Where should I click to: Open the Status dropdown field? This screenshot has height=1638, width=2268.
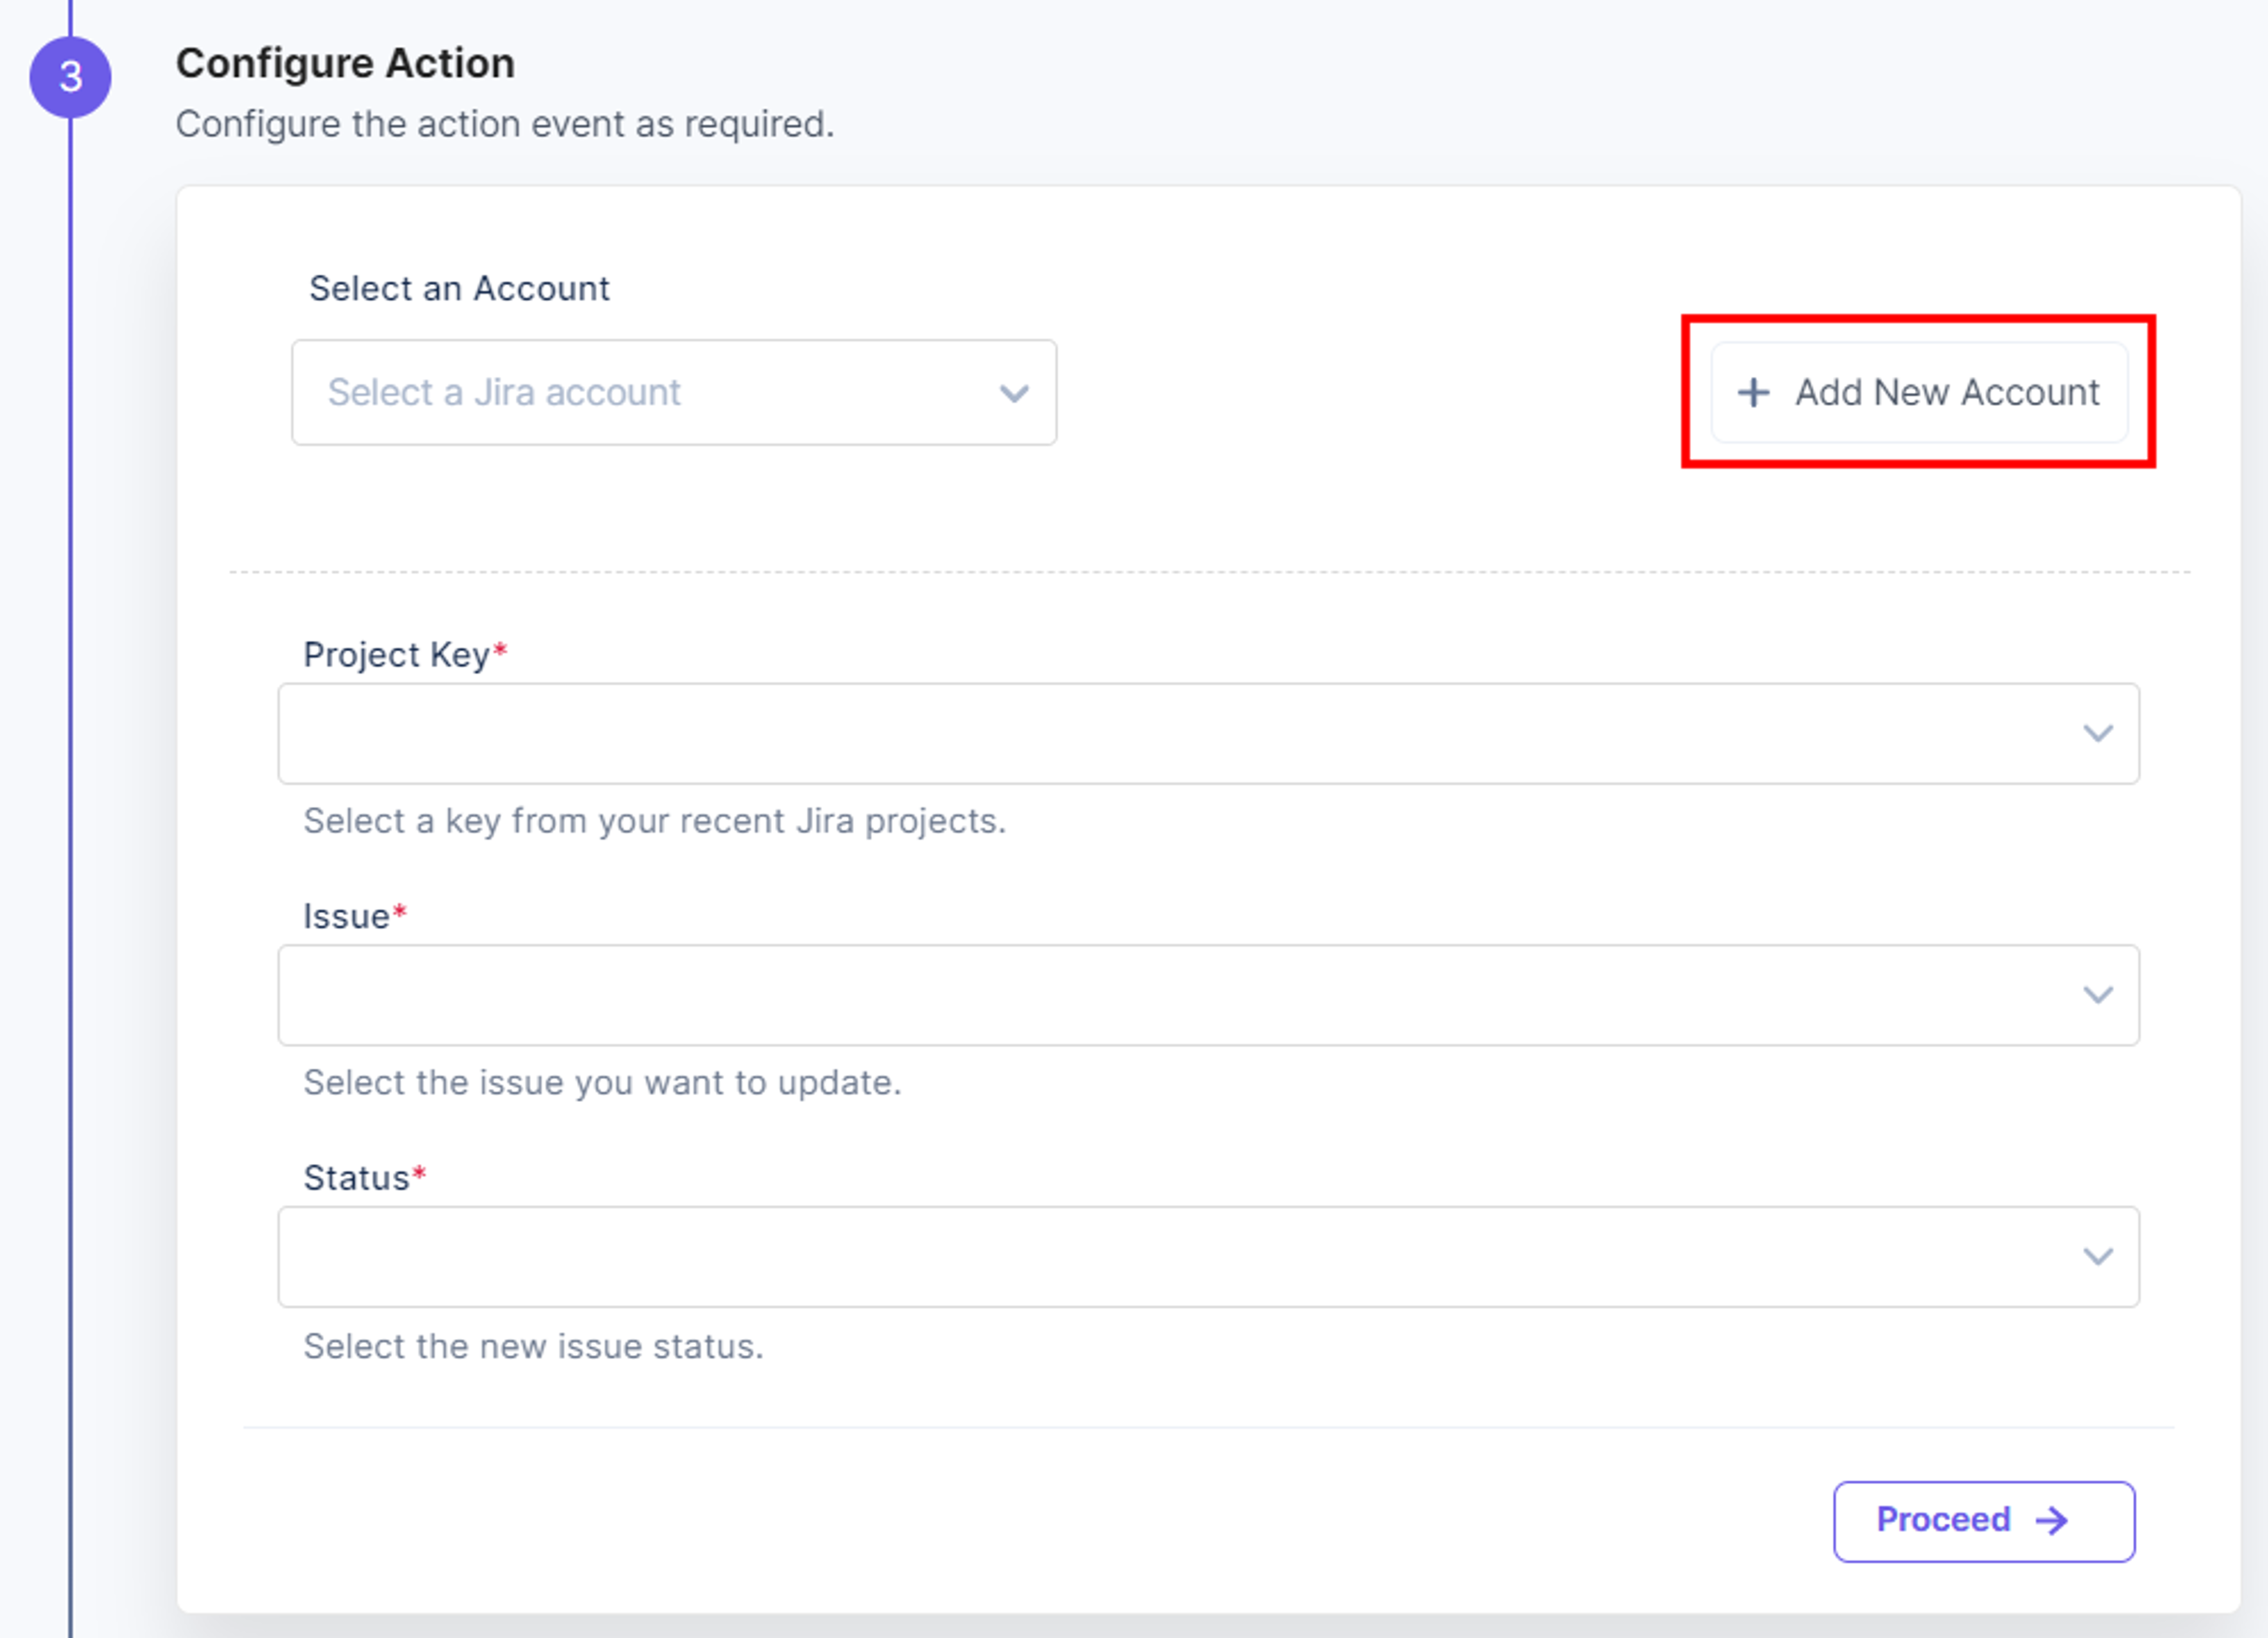click(1208, 1257)
